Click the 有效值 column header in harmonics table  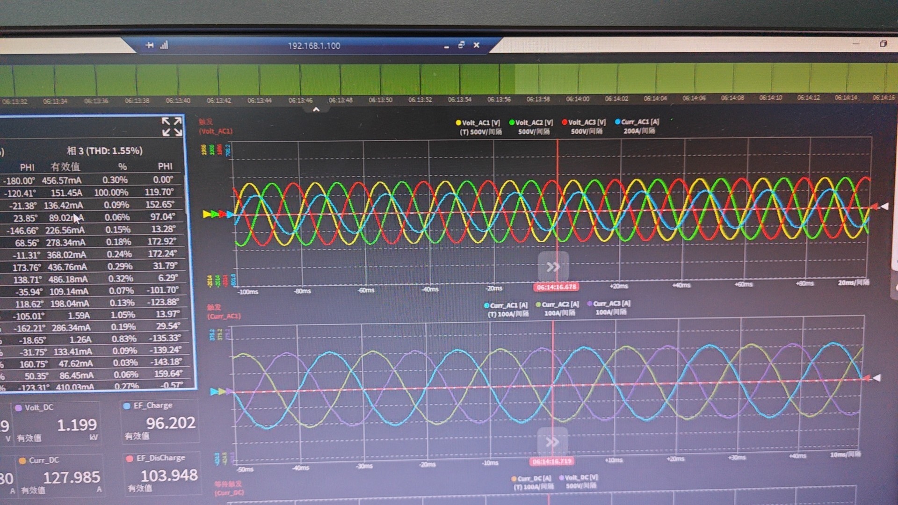click(x=65, y=167)
